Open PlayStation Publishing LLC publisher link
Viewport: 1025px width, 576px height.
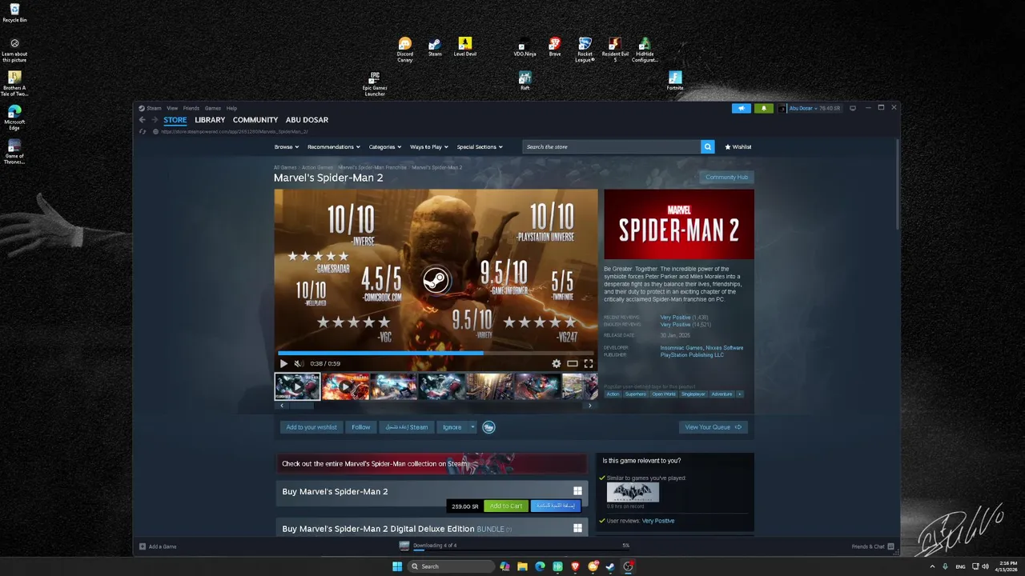point(692,354)
